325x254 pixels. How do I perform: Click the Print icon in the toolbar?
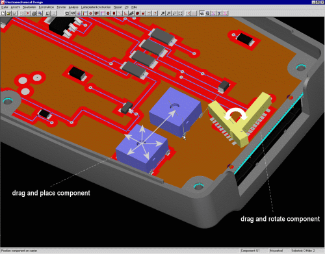pos(34,14)
